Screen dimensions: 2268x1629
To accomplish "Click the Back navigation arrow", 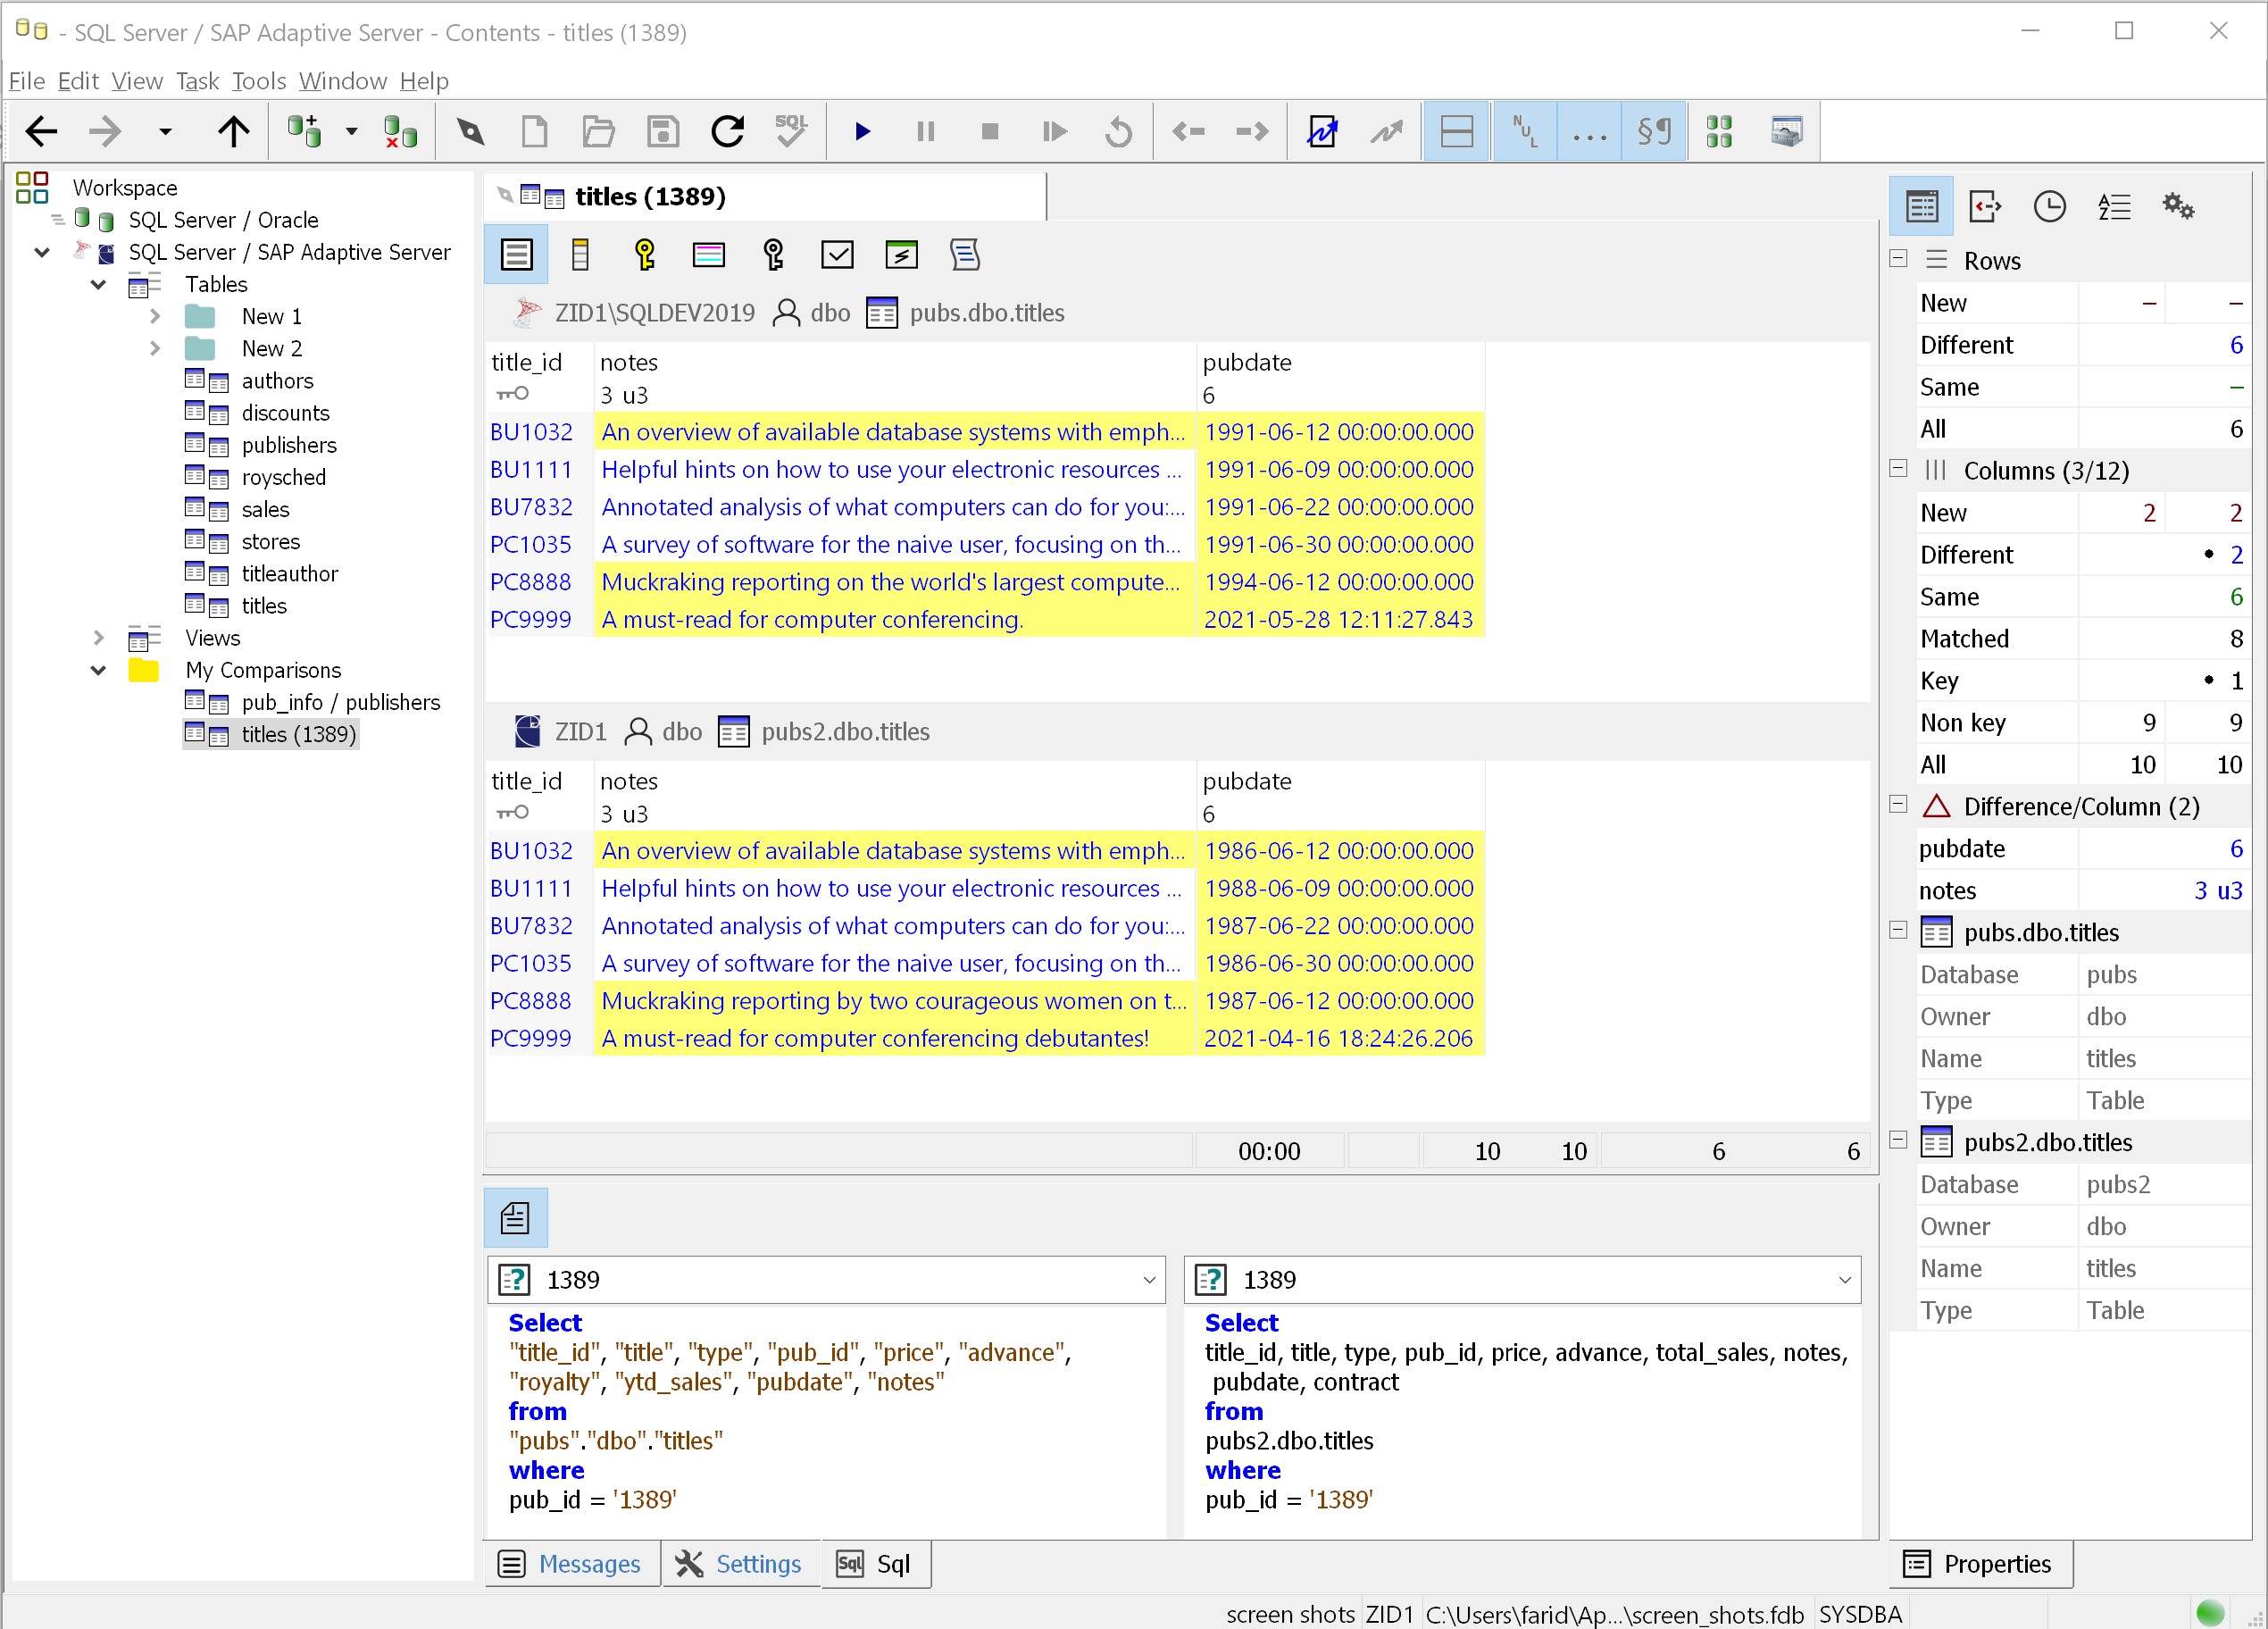I will click(x=41, y=131).
